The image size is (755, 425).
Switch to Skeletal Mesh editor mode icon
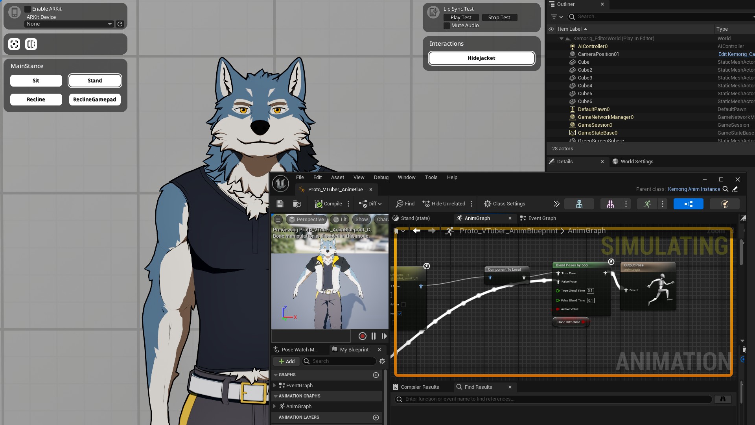point(610,204)
